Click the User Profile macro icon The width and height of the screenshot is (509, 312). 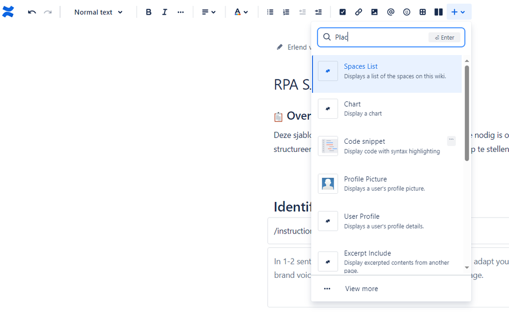pos(328,221)
